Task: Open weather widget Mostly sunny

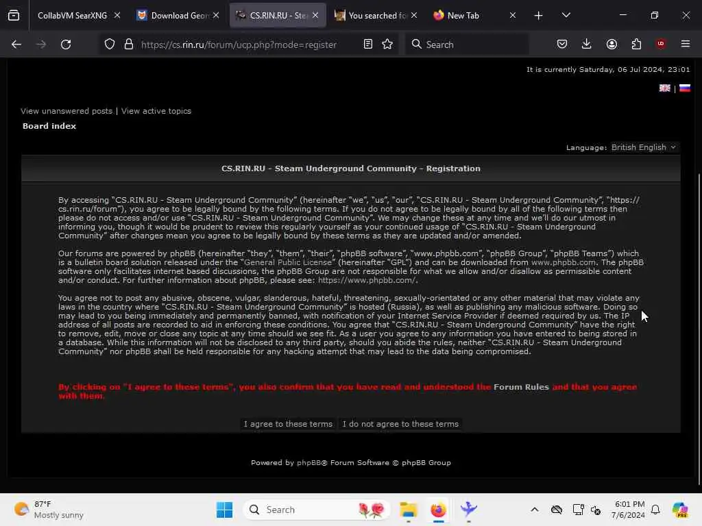Action: 49,510
